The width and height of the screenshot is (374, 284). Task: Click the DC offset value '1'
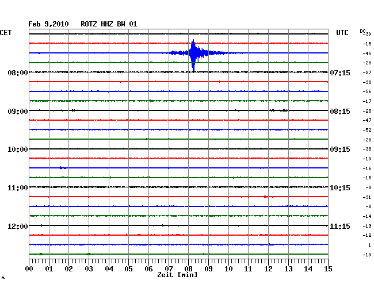tap(369, 245)
